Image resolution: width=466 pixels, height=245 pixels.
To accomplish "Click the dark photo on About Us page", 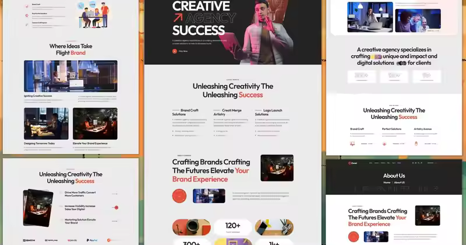I will click(x=428, y=215).
